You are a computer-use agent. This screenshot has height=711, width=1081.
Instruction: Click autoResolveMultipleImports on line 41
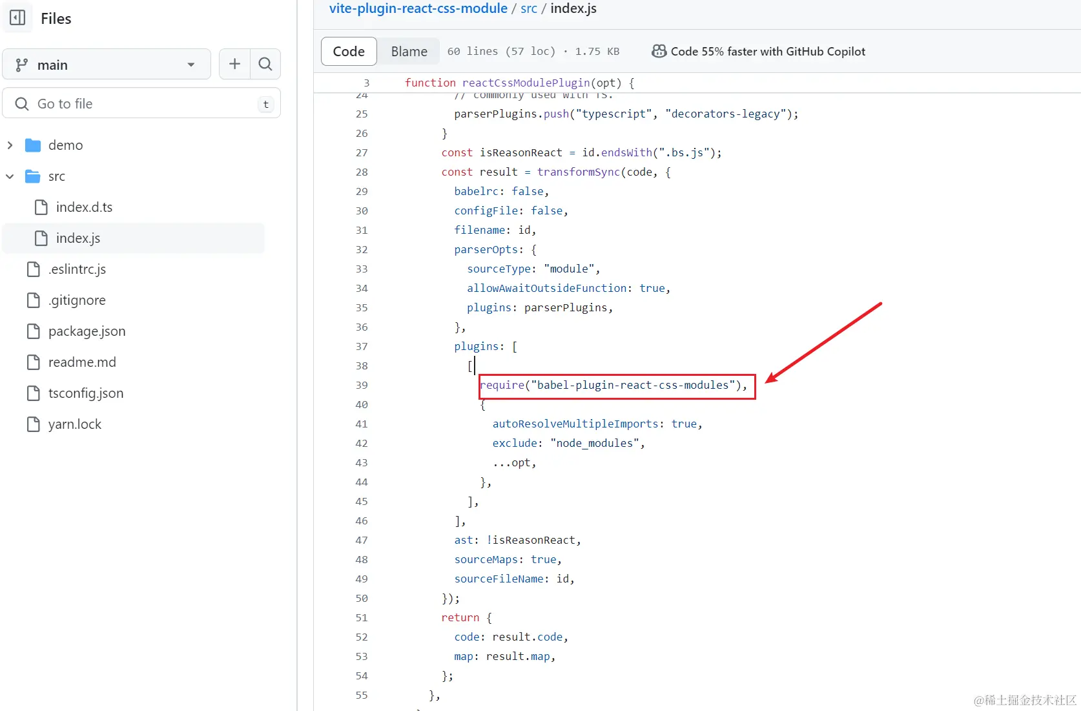coord(575,424)
